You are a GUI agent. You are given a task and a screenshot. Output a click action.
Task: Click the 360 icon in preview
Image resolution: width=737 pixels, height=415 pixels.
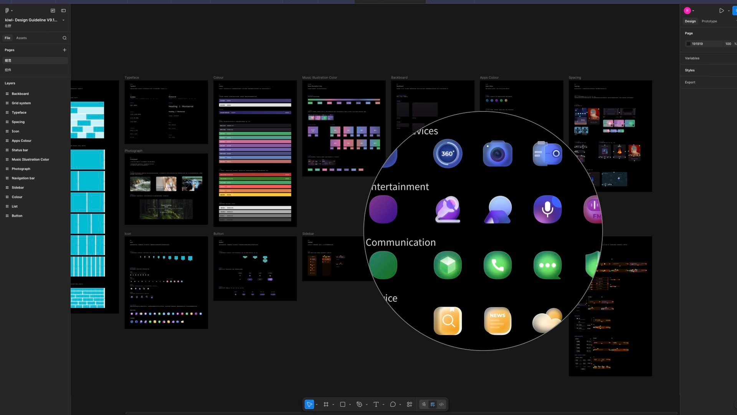click(x=448, y=154)
